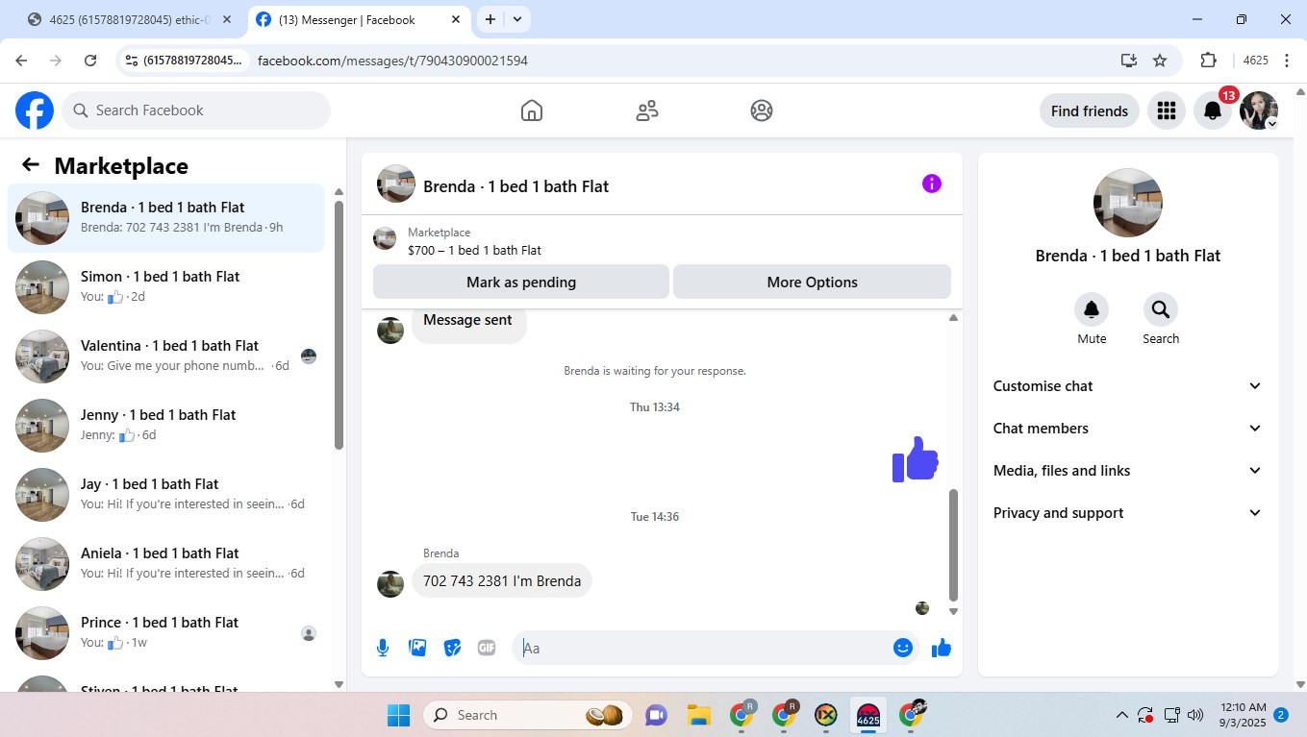Record a voice clip with microphone icon
The image size is (1307, 737).
click(383, 648)
